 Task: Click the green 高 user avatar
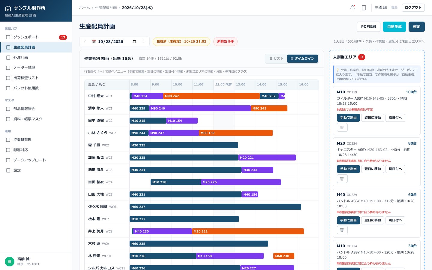click(10, 262)
